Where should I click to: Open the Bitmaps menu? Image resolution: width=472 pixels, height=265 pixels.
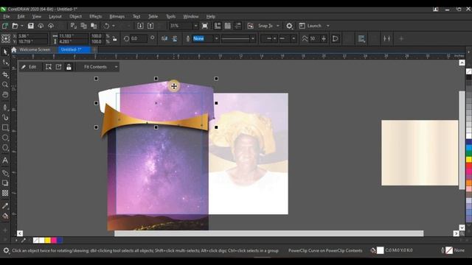pos(117,16)
